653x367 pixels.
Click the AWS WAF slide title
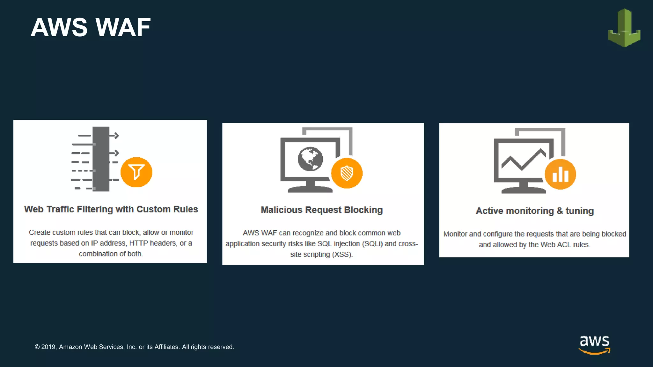click(x=91, y=27)
